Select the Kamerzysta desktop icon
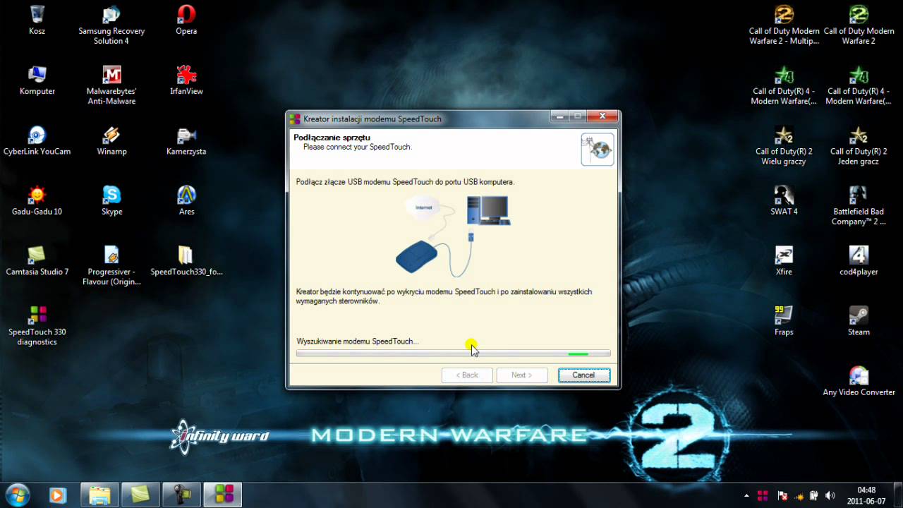The height and width of the screenshot is (508, 903). (186, 140)
